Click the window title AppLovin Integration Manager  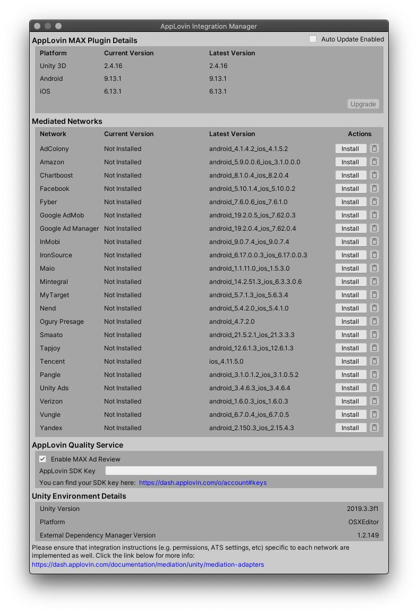tap(209, 26)
